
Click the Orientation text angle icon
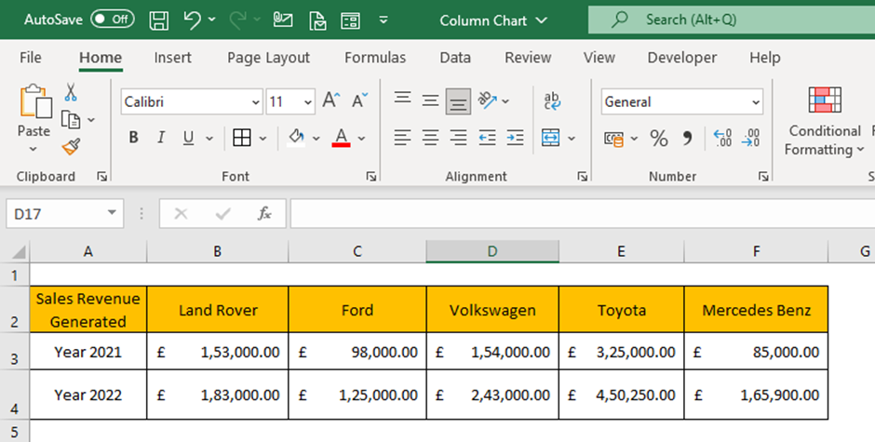click(x=488, y=100)
